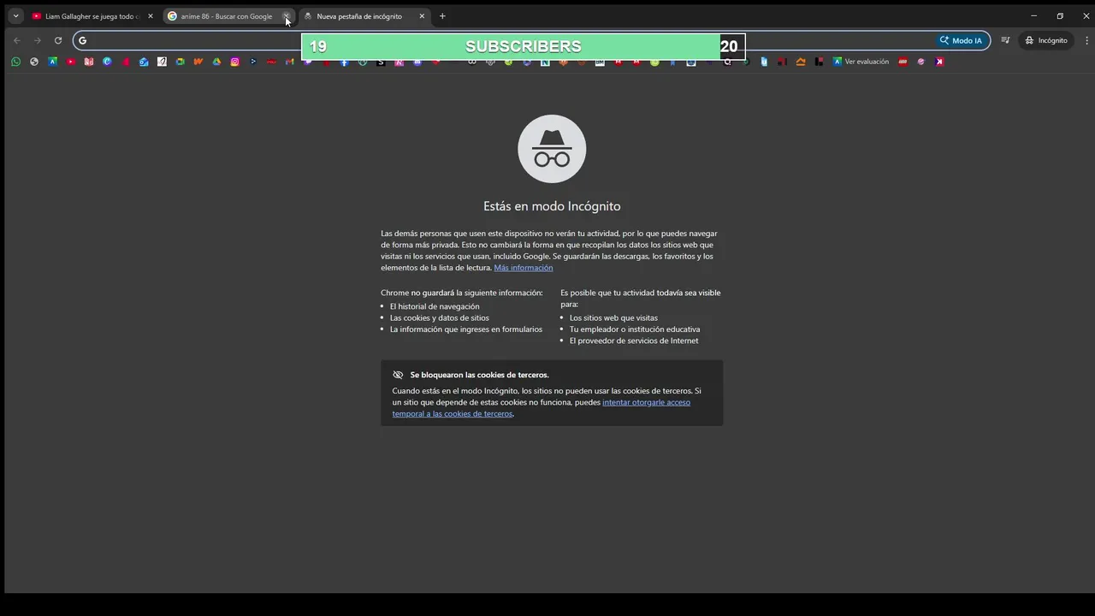Open the Google Meet bookmark icon
Viewport: 1095px width, 616px height.
180,62
